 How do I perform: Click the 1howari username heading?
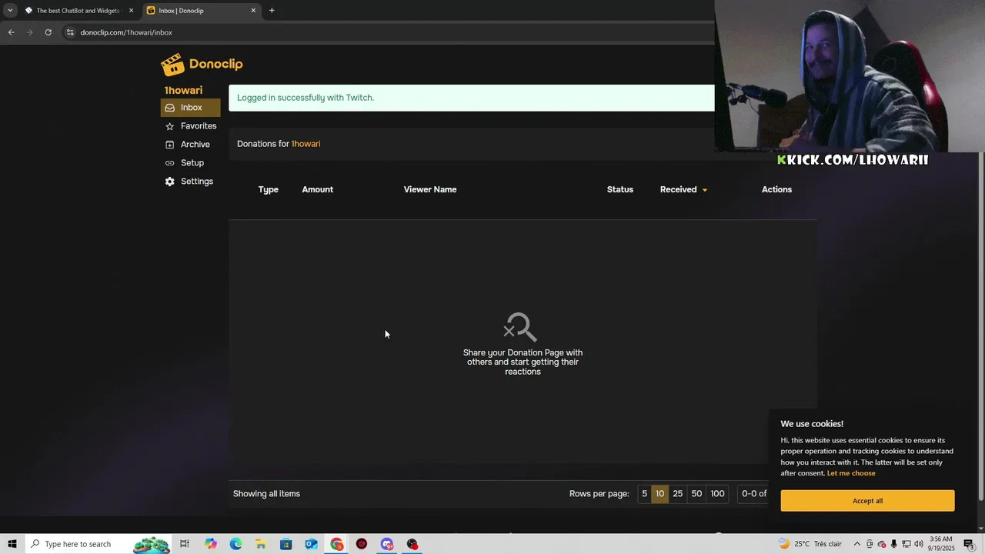(183, 90)
